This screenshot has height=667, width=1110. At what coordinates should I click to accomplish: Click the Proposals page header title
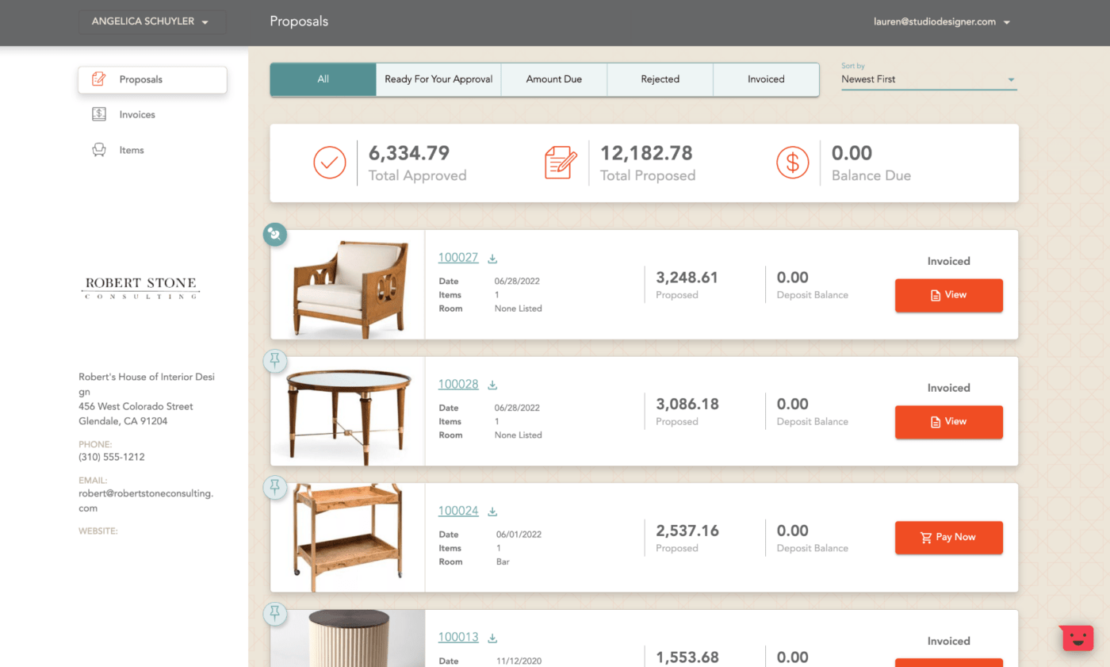pos(299,21)
